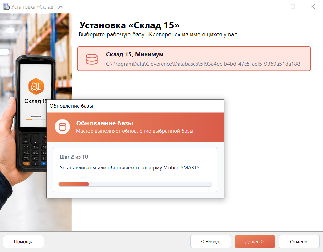Click the database icon in the Склад 15 entry

(x=92, y=59)
